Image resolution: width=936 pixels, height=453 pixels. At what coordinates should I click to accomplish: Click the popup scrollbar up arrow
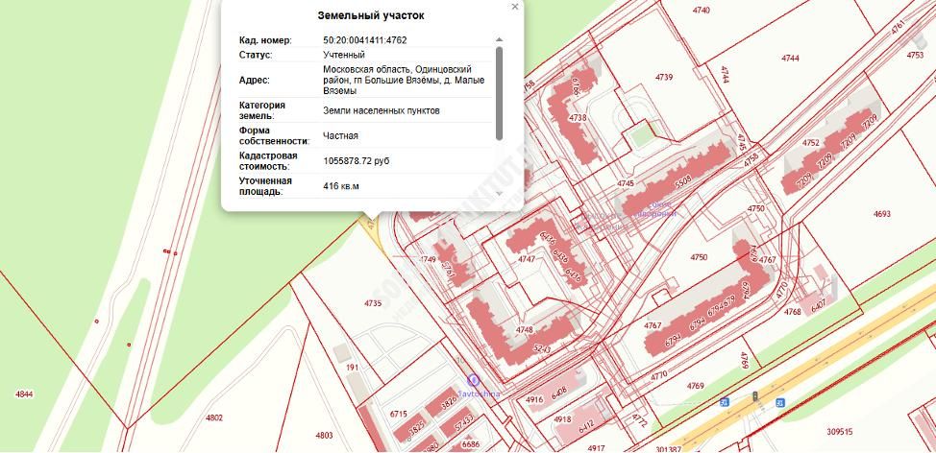tap(499, 40)
